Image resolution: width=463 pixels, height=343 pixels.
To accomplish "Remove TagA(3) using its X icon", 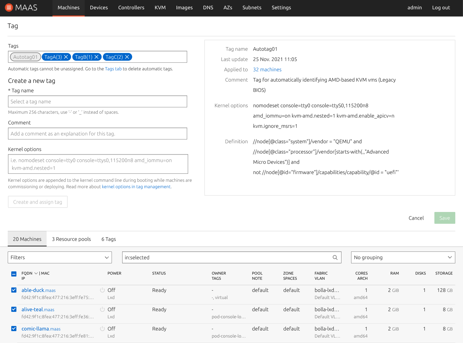I will pyautogui.click(x=66, y=57).
